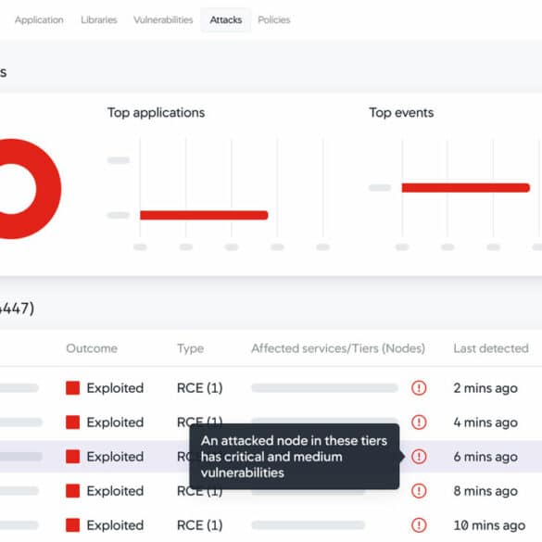Image resolution: width=542 pixels, height=542 pixels.
Task: Sort by the Type column header
Action: coord(190,348)
